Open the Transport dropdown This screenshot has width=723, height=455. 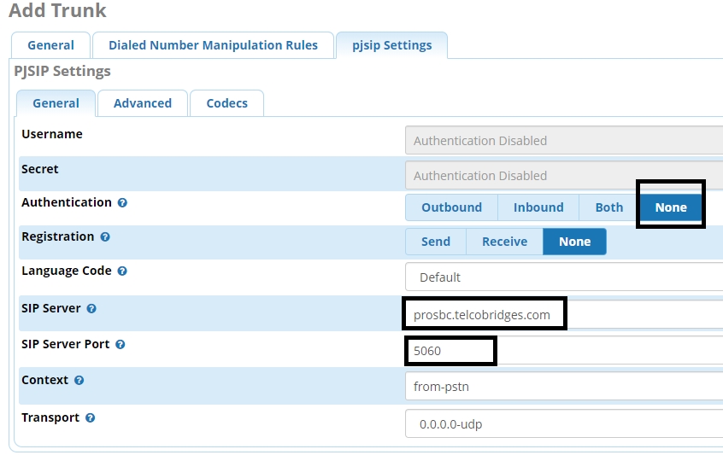tap(564, 424)
